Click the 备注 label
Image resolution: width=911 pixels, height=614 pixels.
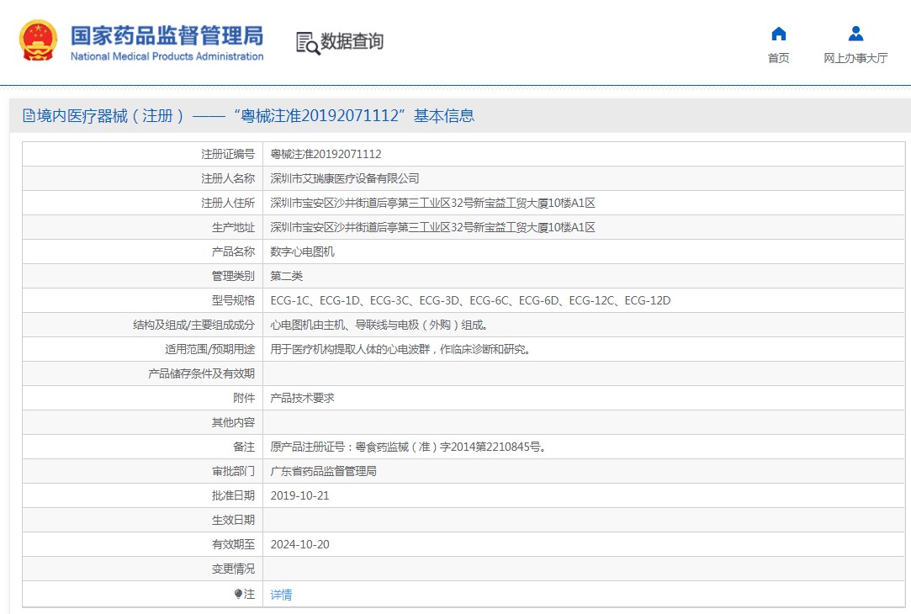[244, 447]
